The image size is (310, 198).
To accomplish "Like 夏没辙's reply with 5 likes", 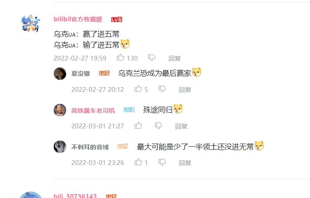I will 138,89.
